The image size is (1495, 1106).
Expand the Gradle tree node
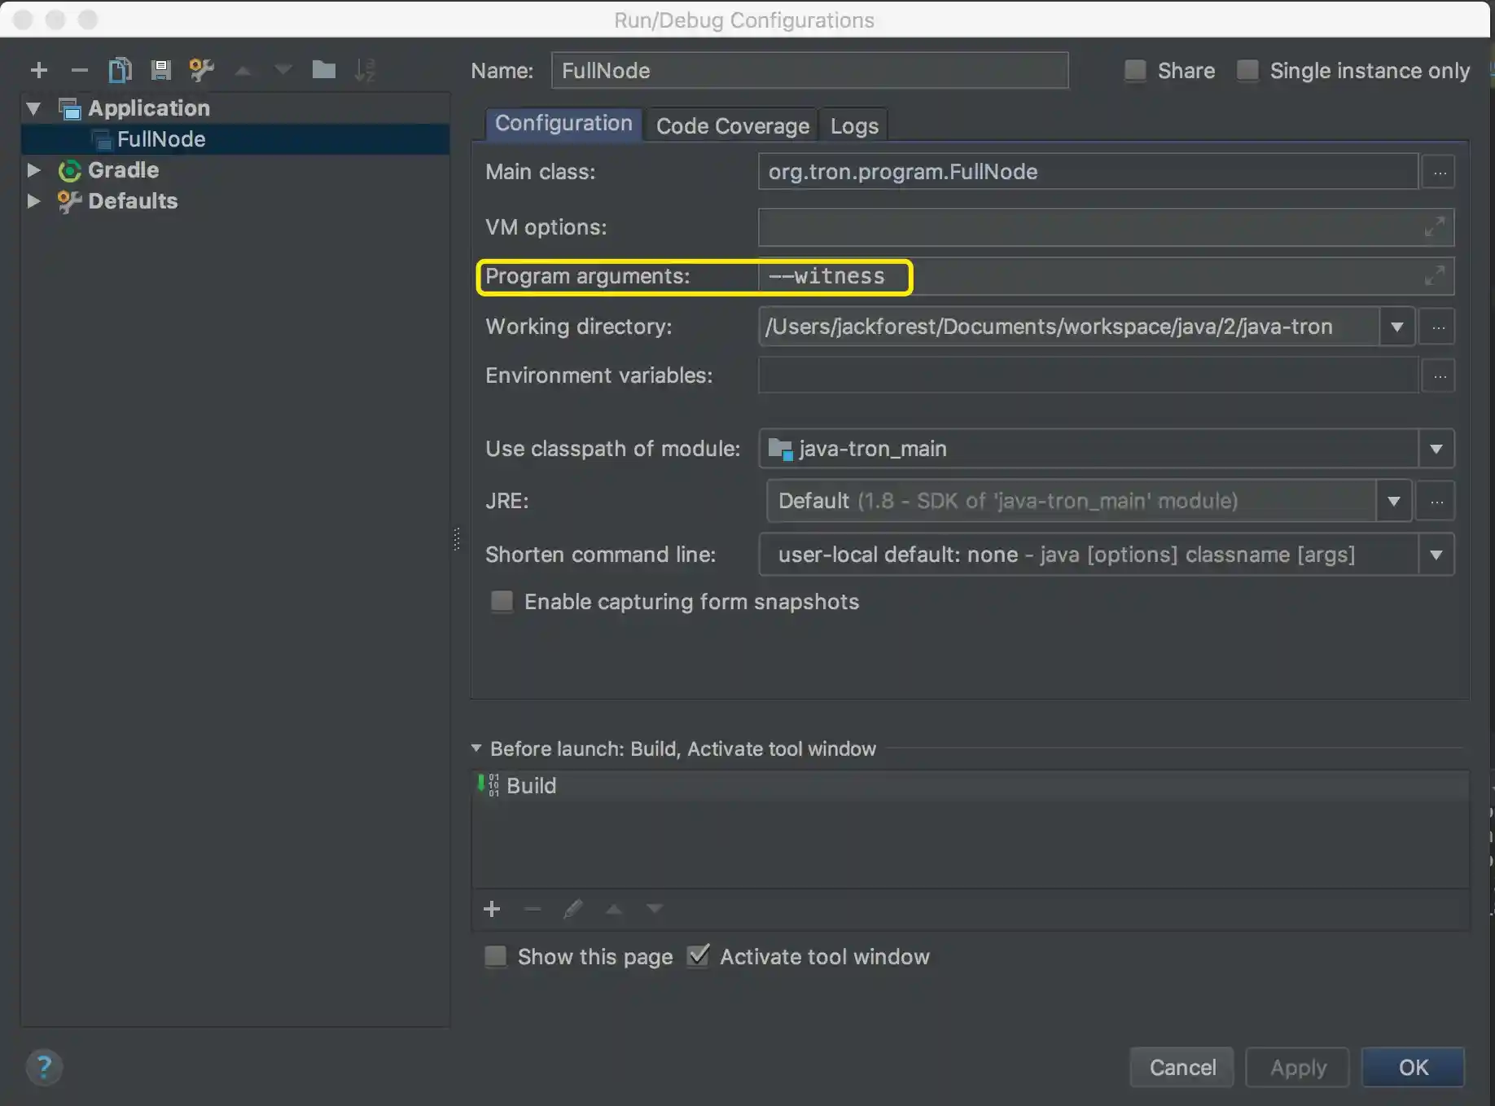coord(33,170)
